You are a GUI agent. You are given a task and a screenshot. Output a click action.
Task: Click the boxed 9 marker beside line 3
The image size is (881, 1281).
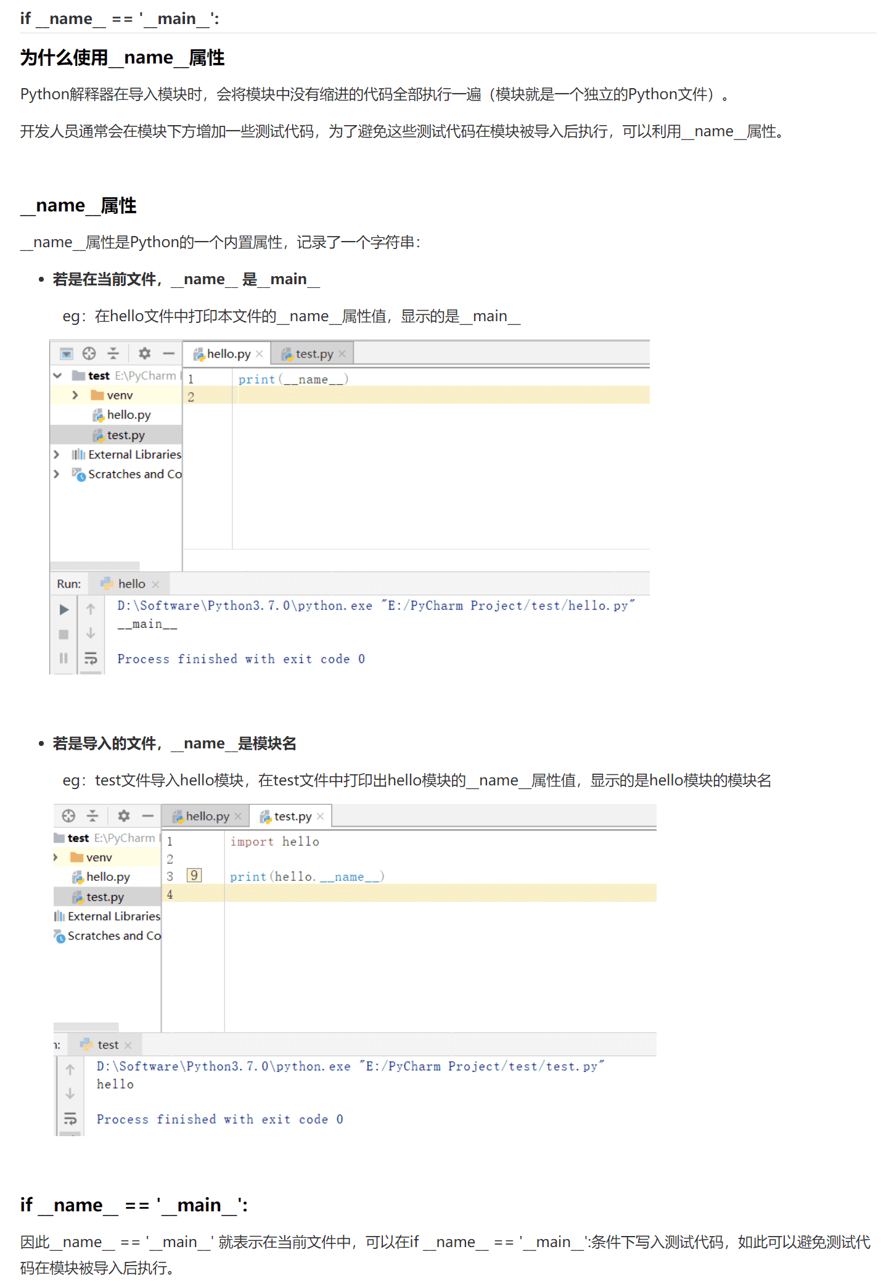(x=194, y=875)
